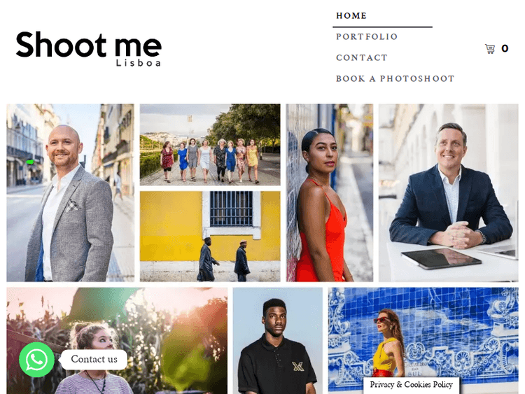Open woman against blue tiles photo

[423, 340]
